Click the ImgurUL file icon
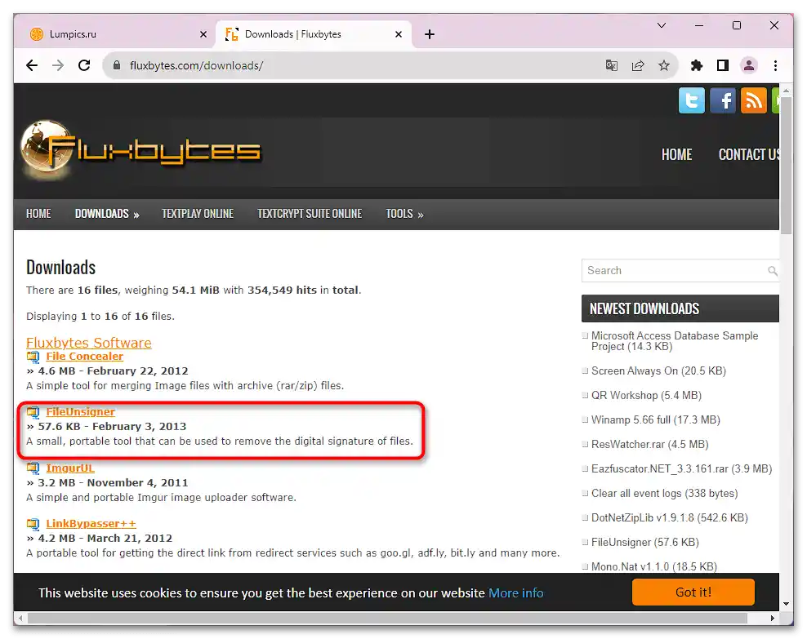Image resolution: width=807 pixels, height=639 pixels. tap(33, 468)
